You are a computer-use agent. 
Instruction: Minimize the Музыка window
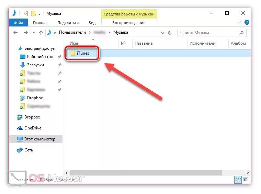[x=212, y=13]
